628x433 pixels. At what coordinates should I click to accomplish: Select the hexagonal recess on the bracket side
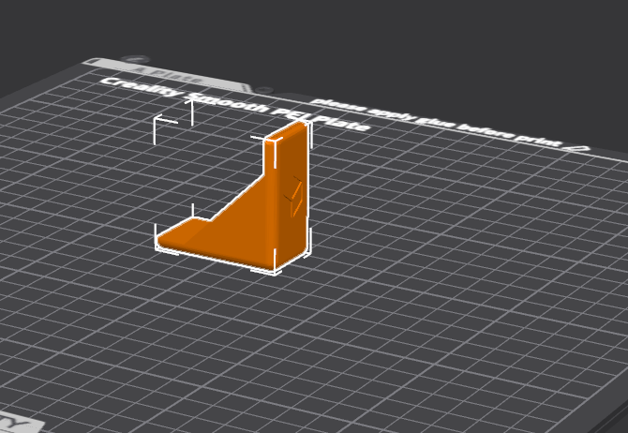295,196
